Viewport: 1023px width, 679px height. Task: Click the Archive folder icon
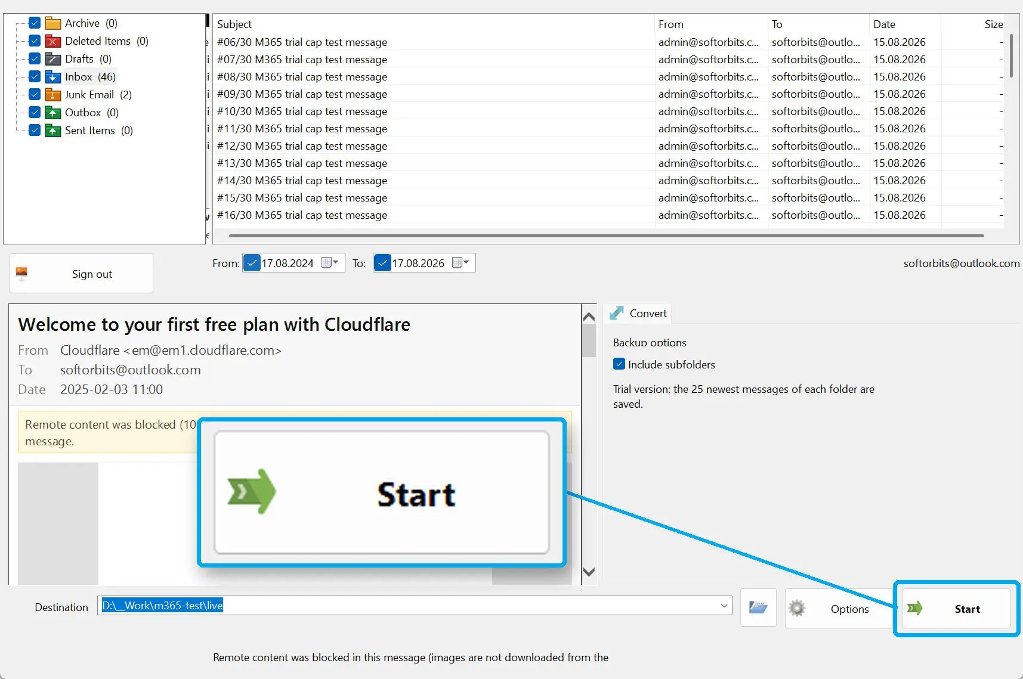[x=53, y=23]
